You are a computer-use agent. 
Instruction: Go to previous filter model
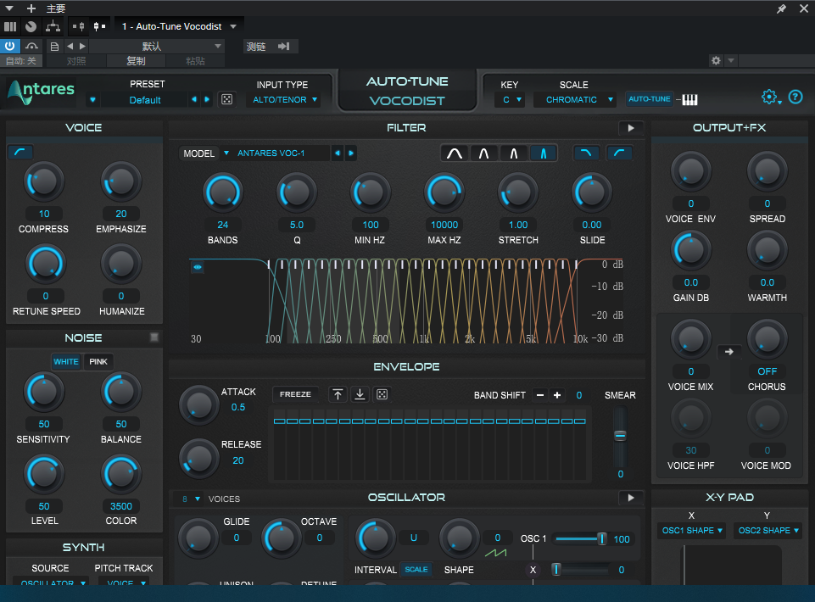click(x=338, y=153)
